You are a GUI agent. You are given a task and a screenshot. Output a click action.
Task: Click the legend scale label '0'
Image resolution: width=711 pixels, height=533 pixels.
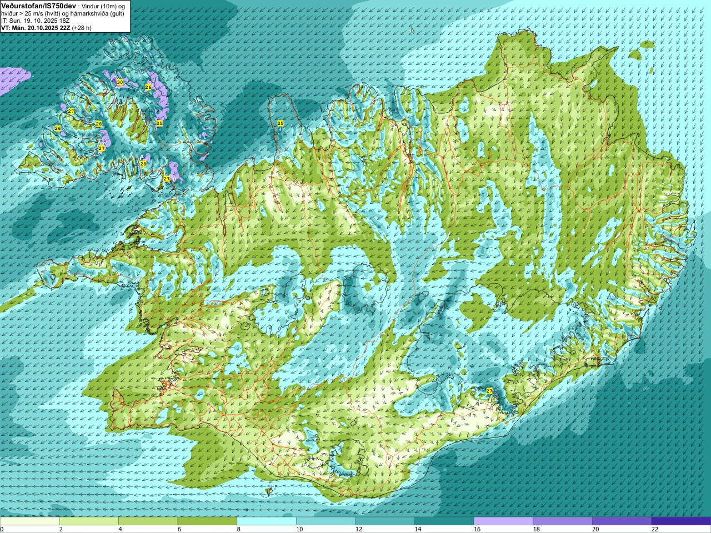[x=2, y=529]
